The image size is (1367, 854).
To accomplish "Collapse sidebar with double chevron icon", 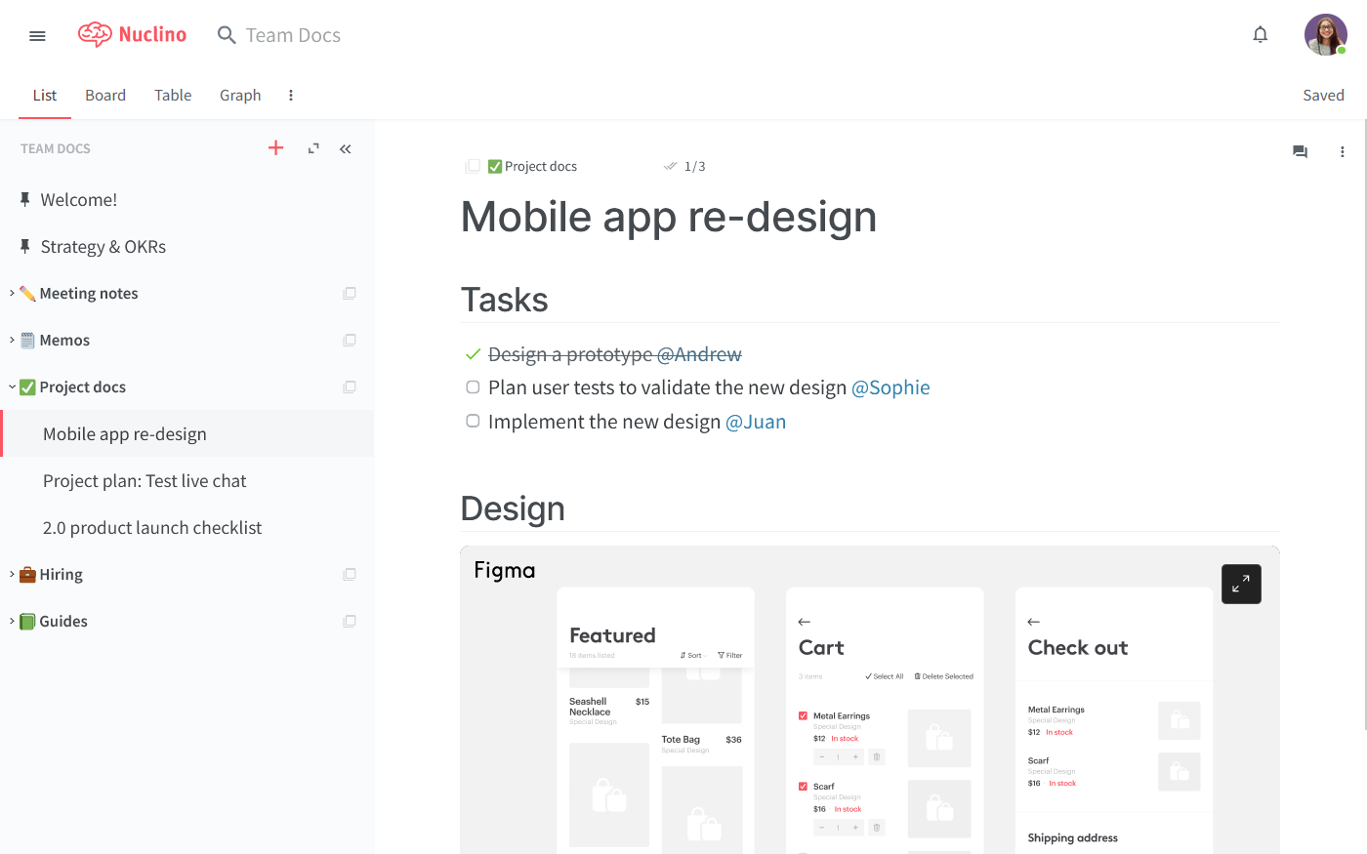I will click(x=346, y=148).
